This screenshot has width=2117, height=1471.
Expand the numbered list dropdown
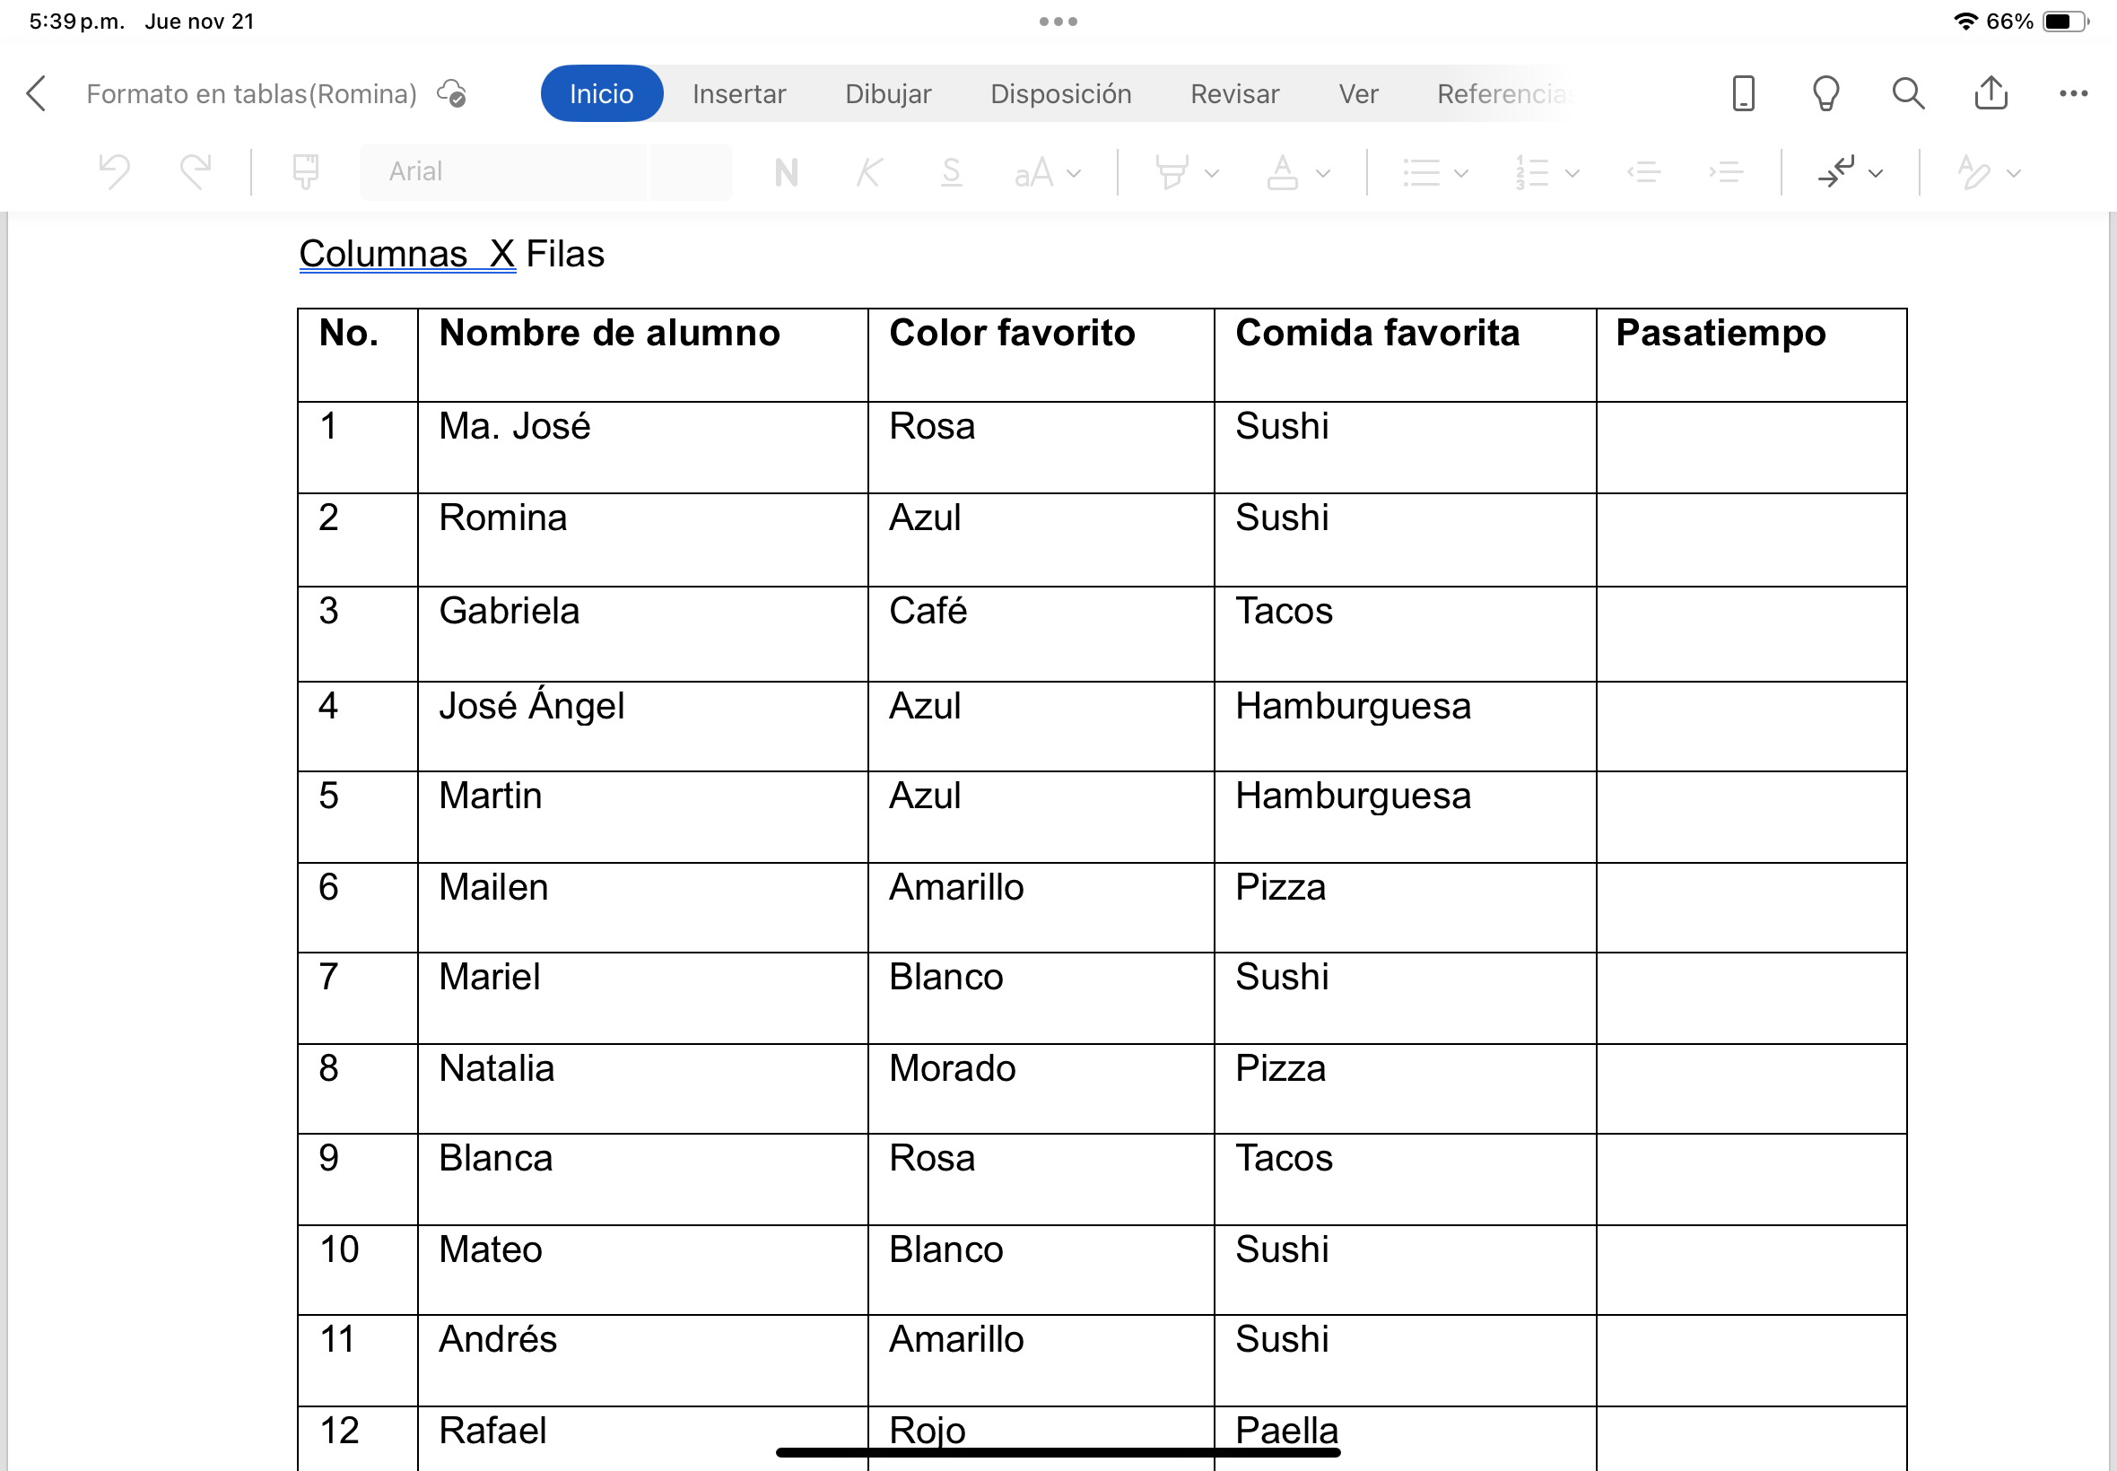1573,172
